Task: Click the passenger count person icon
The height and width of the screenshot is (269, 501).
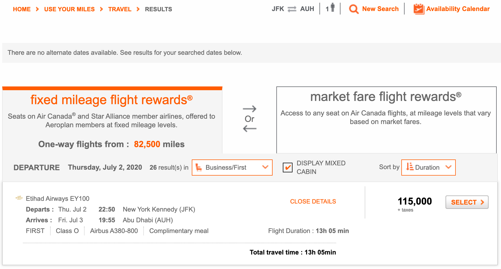Action: (333, 8)
